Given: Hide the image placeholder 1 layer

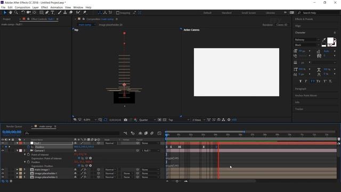Looking at the screenshot, I should 3,173.
